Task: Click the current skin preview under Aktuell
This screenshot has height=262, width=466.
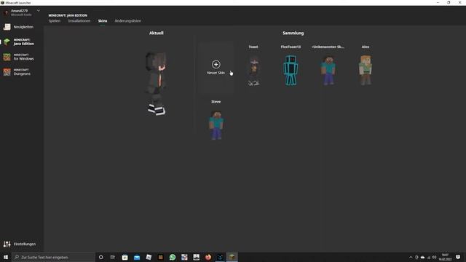Action: (156, 84)
